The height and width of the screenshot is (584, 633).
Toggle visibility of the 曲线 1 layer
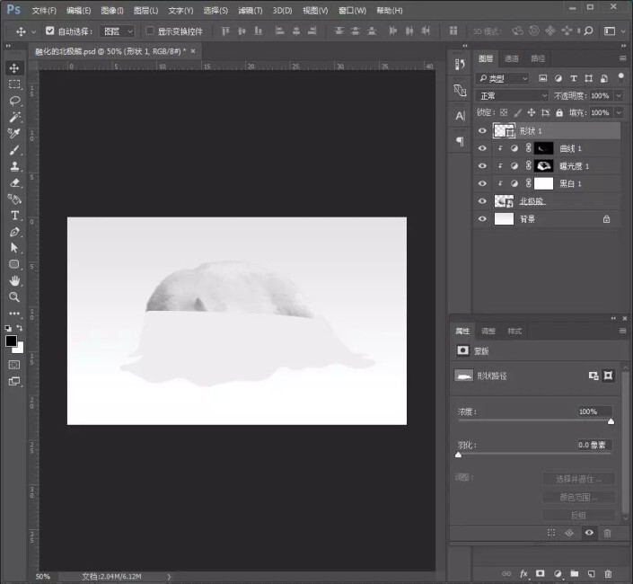coord(483,148)
